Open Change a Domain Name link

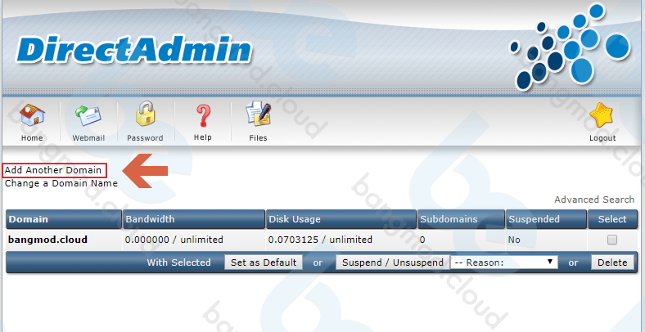(61, 183)
